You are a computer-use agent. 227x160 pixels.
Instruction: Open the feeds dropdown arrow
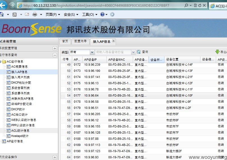(21, 15)
